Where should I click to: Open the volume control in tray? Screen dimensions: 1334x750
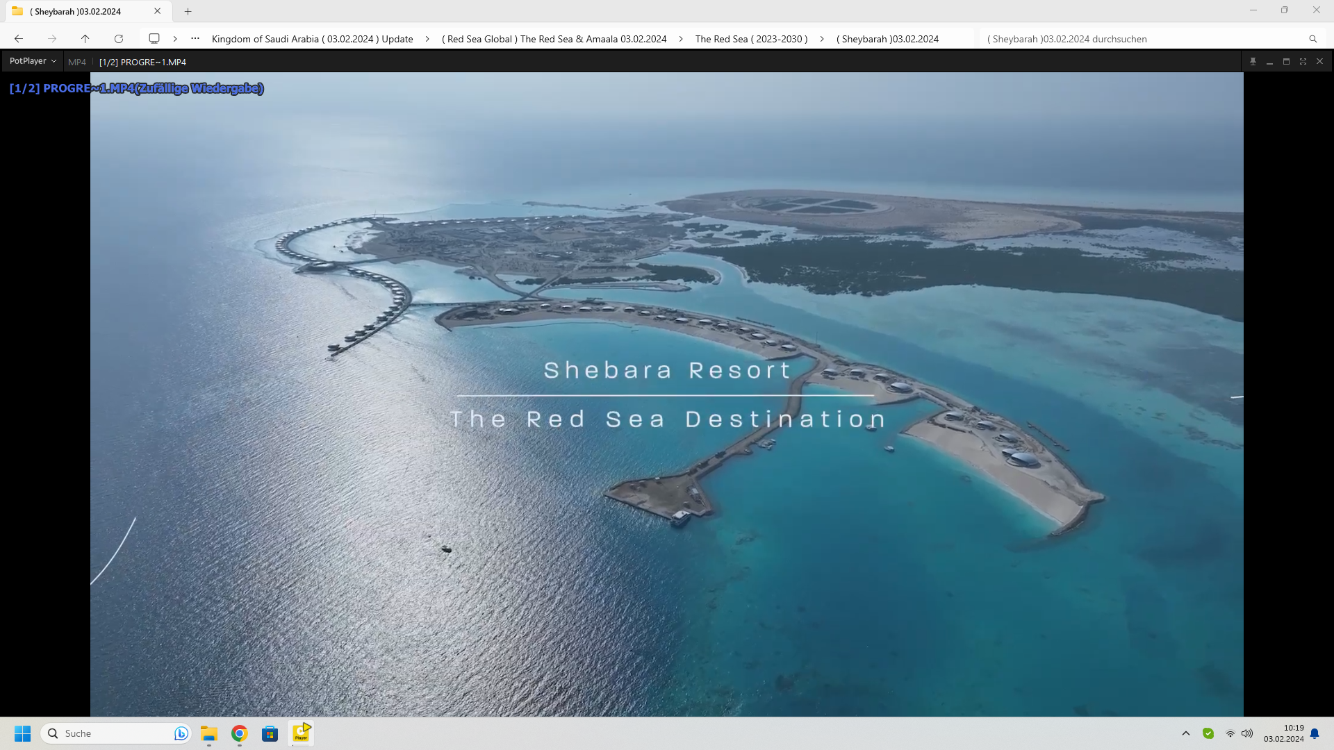click(1247, 733)
